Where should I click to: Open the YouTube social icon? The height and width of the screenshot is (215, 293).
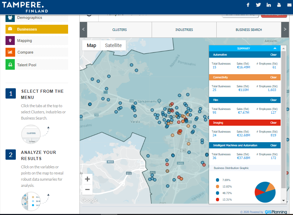tap(279, 5)
